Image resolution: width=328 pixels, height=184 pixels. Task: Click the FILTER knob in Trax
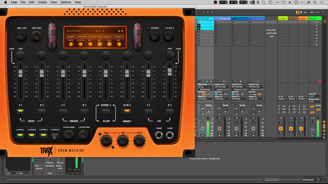coord(169,36)
